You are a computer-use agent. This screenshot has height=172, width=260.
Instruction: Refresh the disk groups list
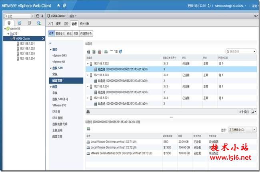coord(120,52)
